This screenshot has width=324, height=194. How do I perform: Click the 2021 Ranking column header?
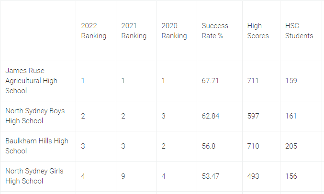[x=134, y=31]
